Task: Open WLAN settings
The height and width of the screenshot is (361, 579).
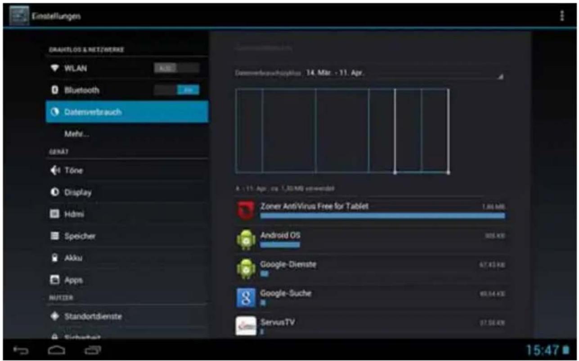Action: tap(127, 68)
